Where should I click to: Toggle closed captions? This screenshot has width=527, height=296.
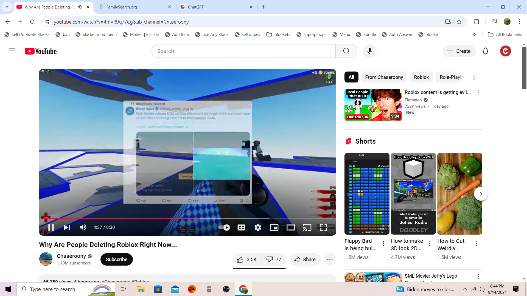pos(241,227)
